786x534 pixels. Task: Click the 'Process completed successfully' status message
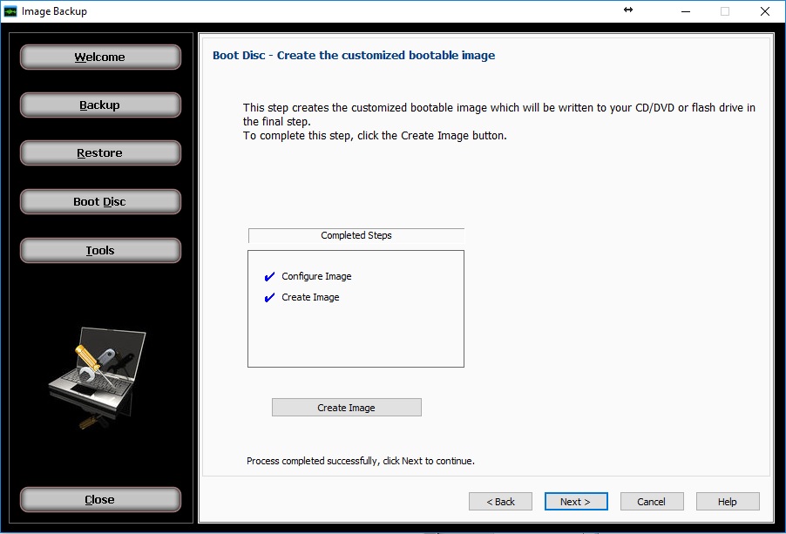(361, 461)
